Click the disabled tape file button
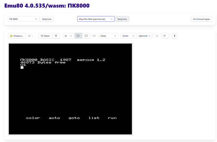This screenshot has height=142, width=217. [31, 36]
